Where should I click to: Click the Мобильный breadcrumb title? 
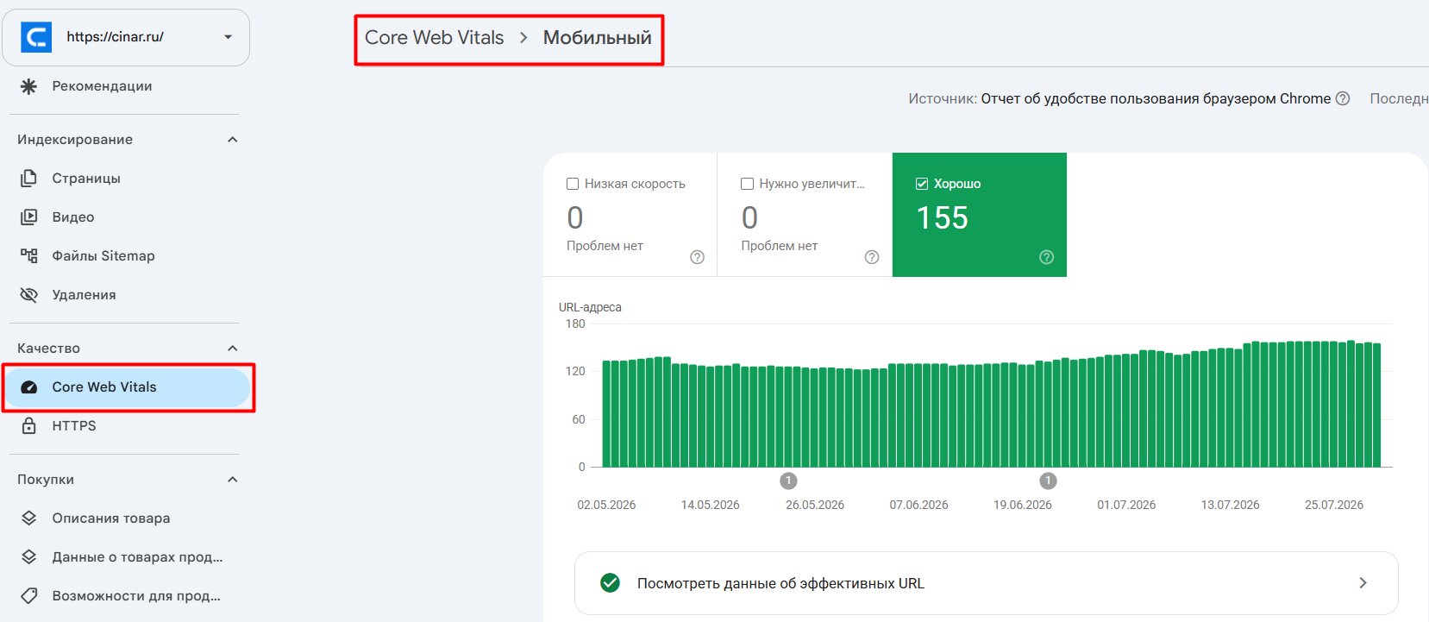click(597, 38)
